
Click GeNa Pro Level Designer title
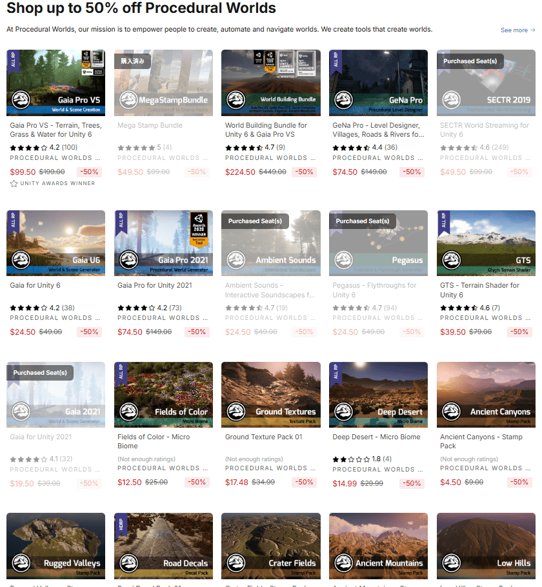click(x=378, y=130)
